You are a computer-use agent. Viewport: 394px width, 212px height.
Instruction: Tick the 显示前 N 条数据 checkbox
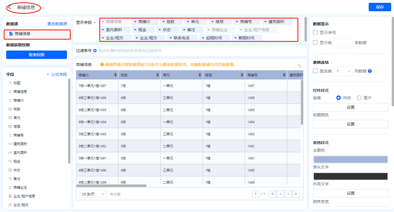315,43
